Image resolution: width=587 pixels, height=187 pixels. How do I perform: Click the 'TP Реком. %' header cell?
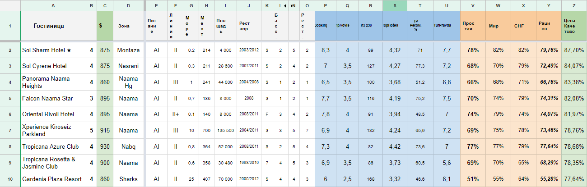pos(420,26)
